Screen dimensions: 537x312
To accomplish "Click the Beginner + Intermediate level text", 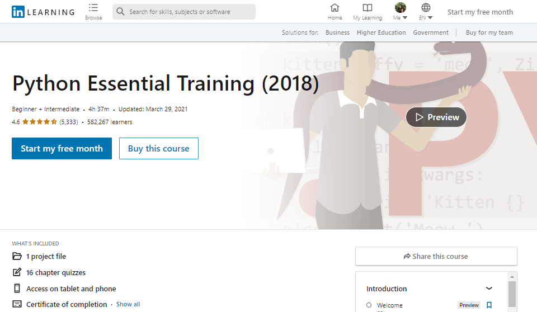I will click(45, 109).
